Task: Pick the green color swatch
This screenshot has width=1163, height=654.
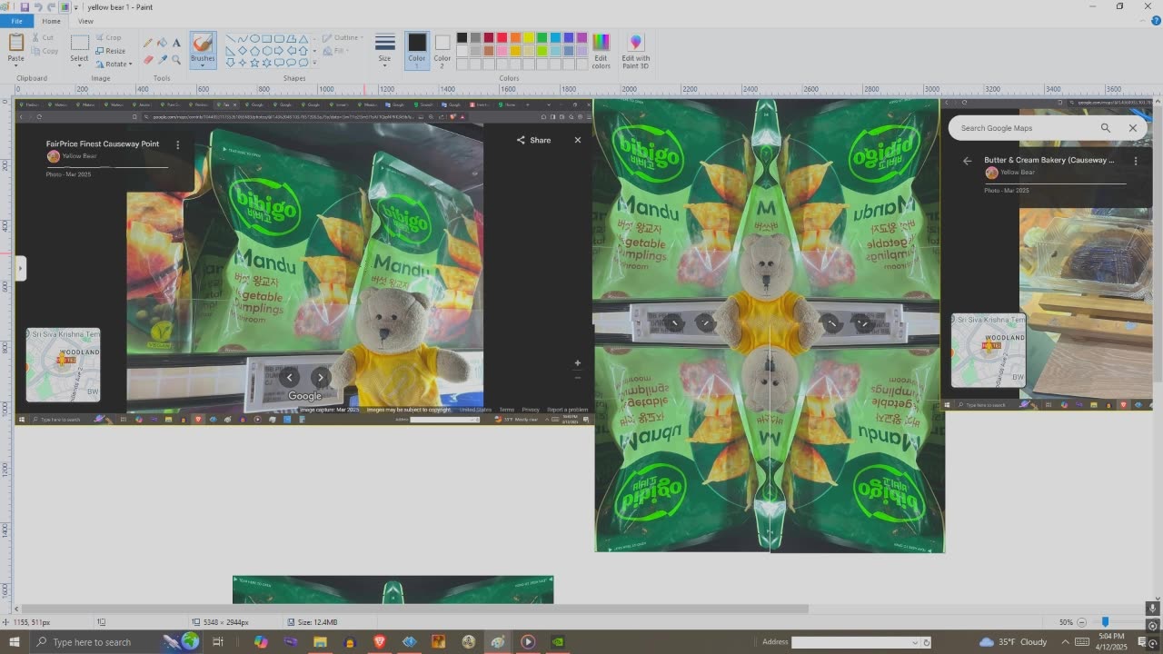Action: click(542, 38)
